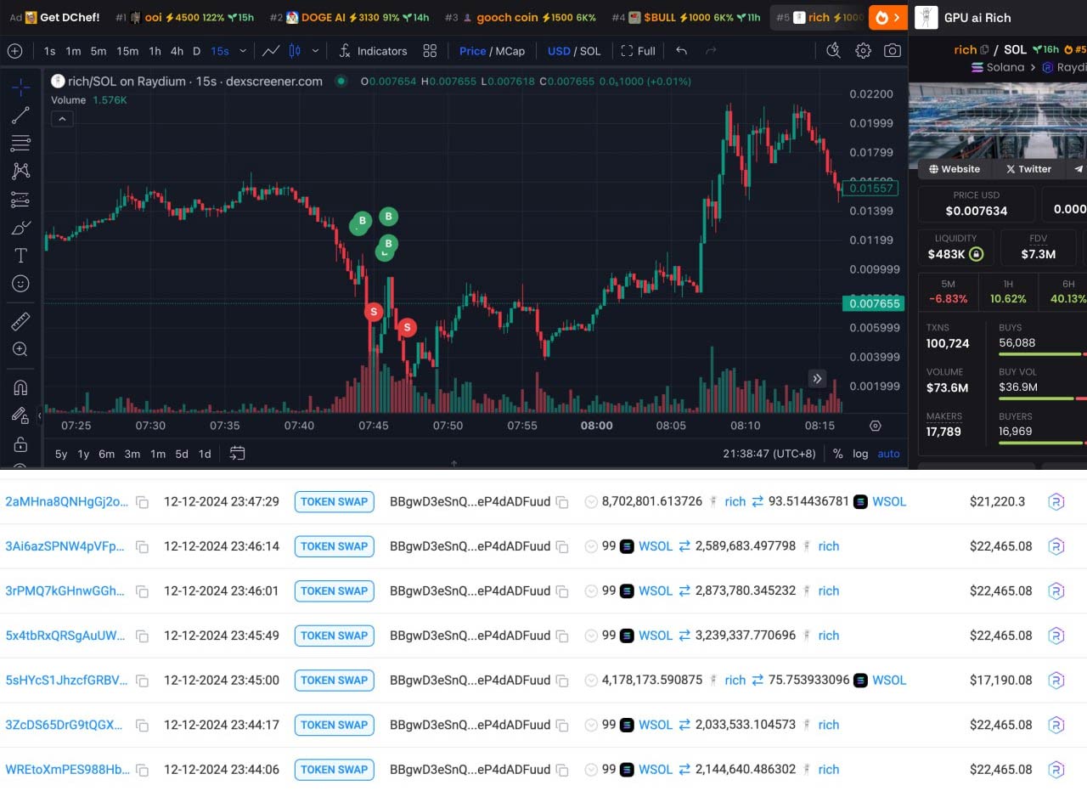Image resolution: width=1087 pixels, height=791 pixels.
Task: Undo the last chart action
Action: tap(681, 51)
